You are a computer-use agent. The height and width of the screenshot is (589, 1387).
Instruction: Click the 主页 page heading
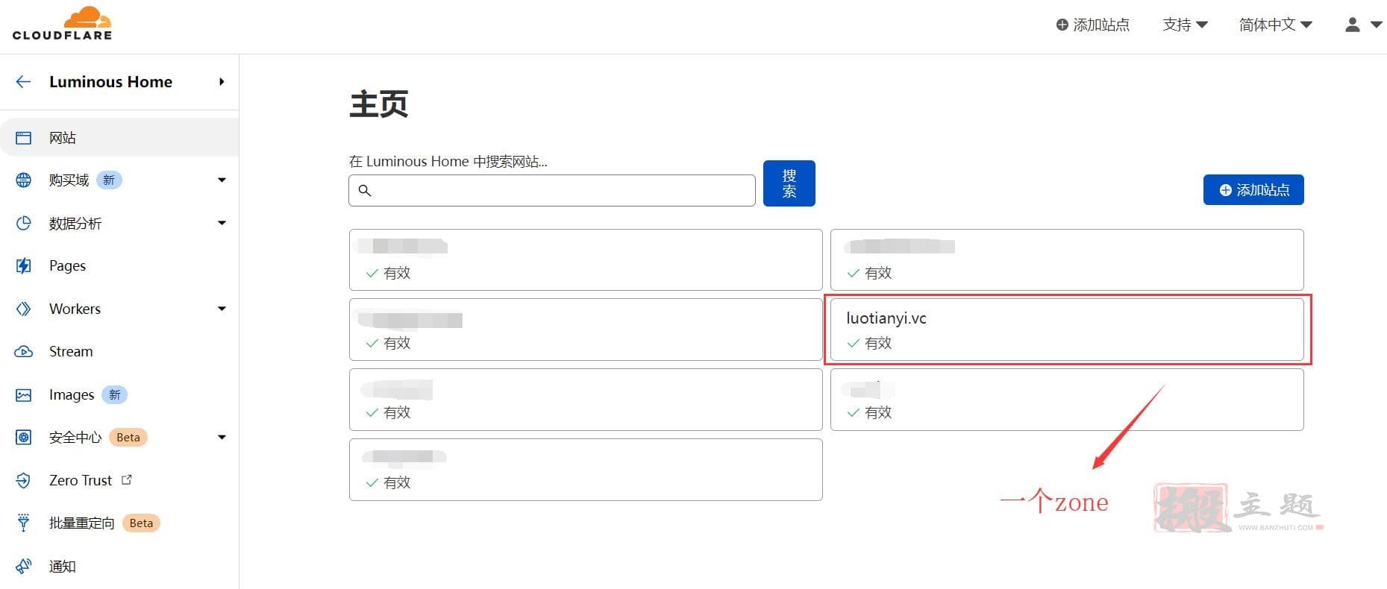click(379, 104)
